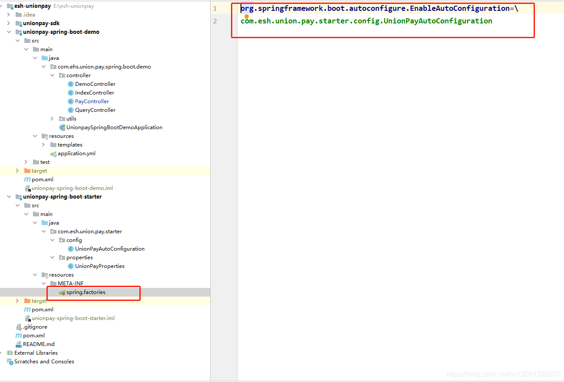Image resolution: width=564 pixels, height=382 pixels.
Task: Click the .gitignore file icon
Action: (19, 327)
